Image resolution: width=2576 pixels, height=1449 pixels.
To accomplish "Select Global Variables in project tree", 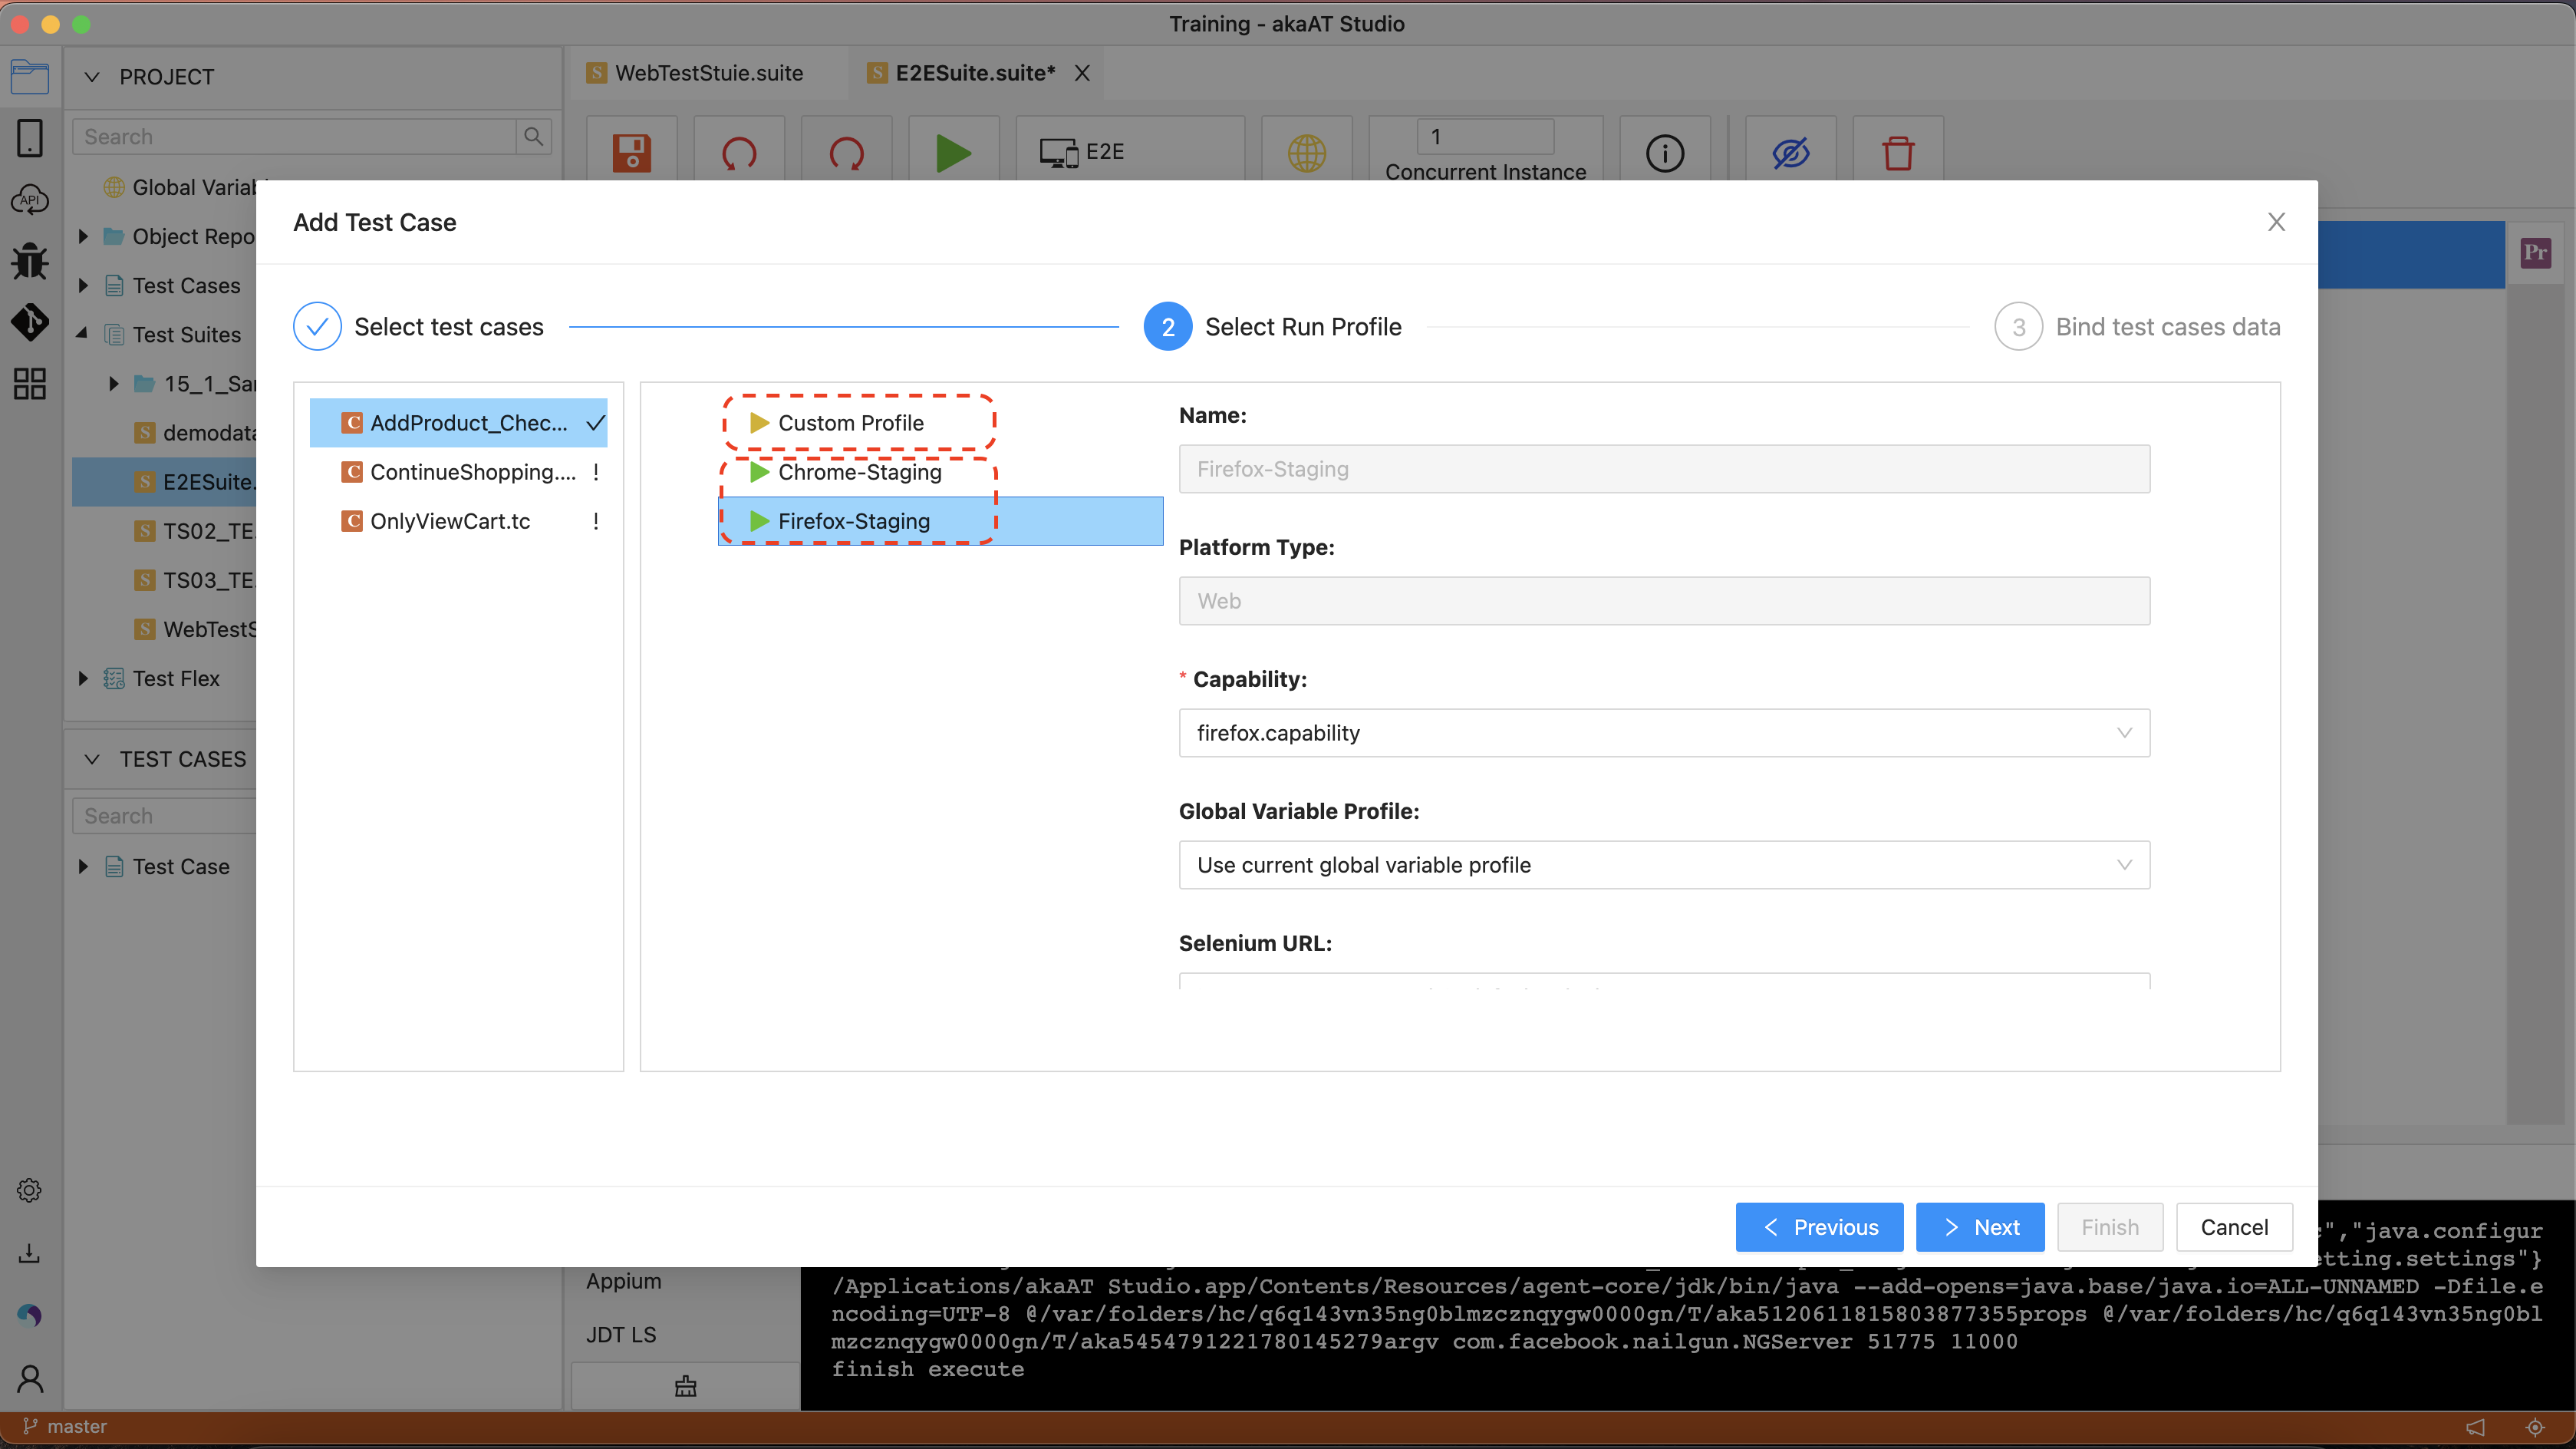I will [x=180, y=188].
